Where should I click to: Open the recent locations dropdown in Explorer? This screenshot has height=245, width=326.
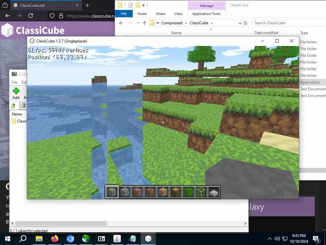click(x=138, y=23)
